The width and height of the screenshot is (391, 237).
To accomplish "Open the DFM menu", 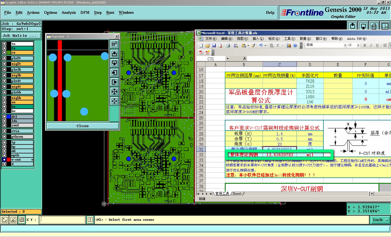I will click(x=85, y=12).
